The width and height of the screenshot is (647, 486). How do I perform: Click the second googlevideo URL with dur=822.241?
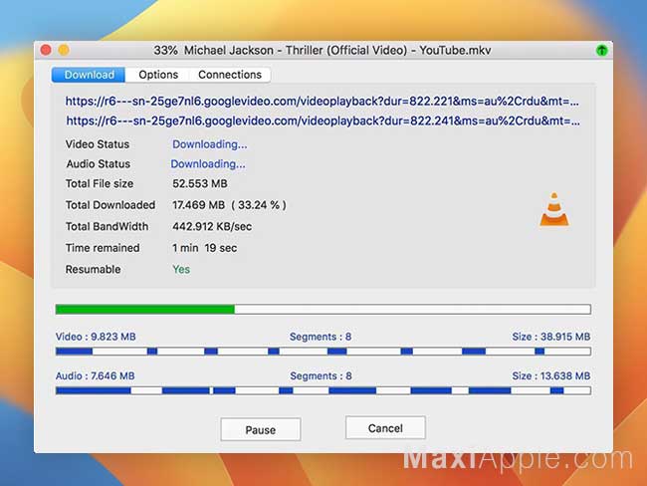tap(323, 121)
